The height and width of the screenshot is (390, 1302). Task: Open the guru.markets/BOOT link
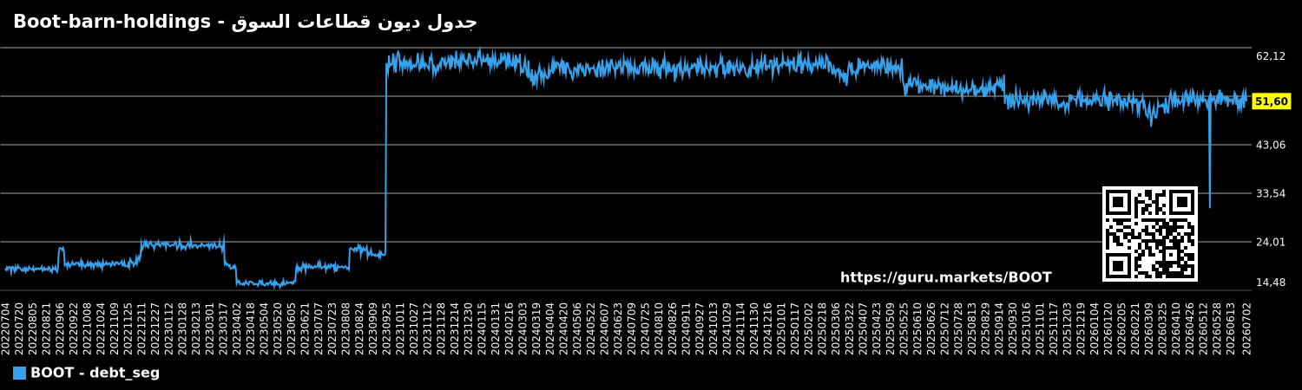(945, 278)
